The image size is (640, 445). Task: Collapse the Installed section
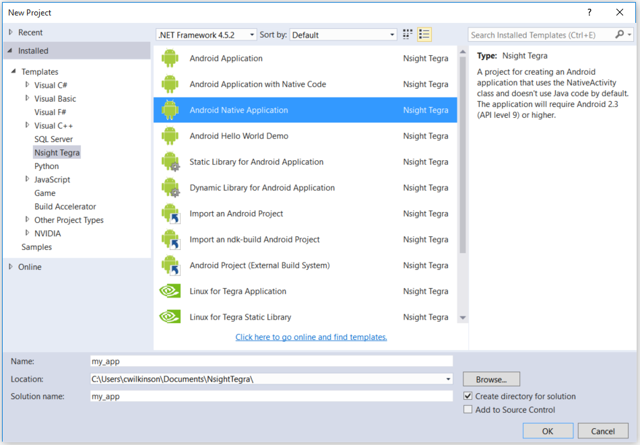pyautogui.click(x=10, y=50)
